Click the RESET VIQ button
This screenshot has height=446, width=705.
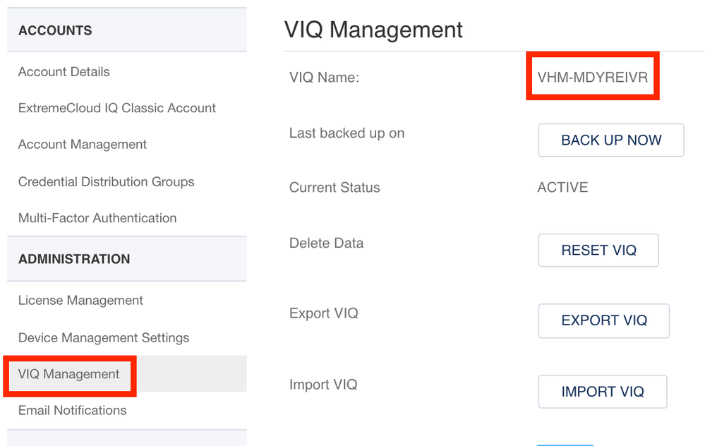[x=598, y=250]
